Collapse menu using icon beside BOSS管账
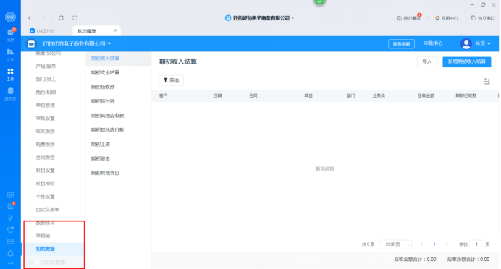The width and height of the screenshot is (501, 269). point(30,262)
